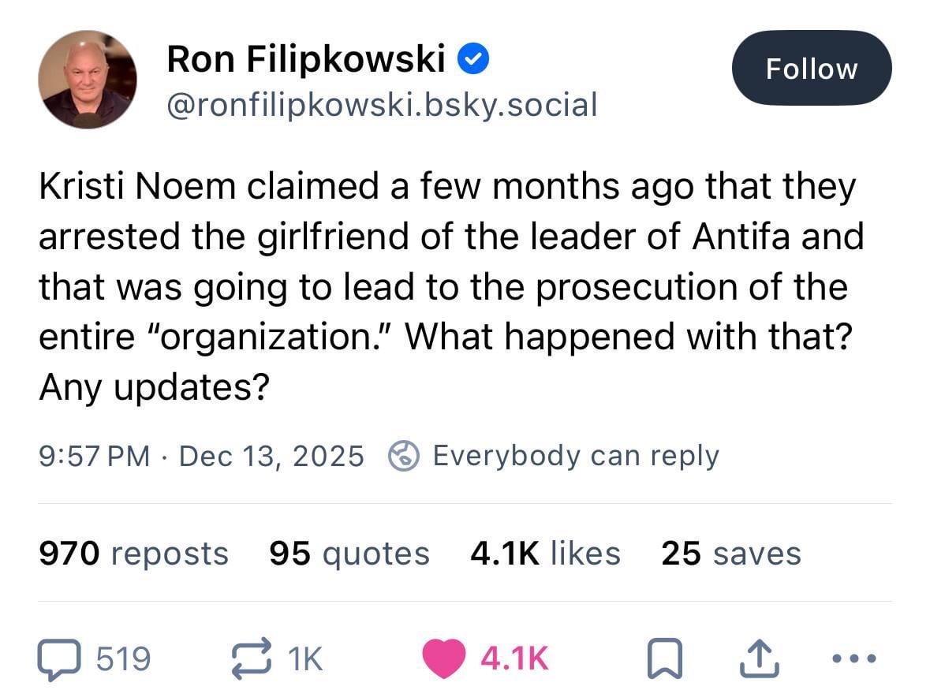The width and height of the screenshot is (930, 690).
Task: Show the 4.1K likes list
Action: [544, 553]
